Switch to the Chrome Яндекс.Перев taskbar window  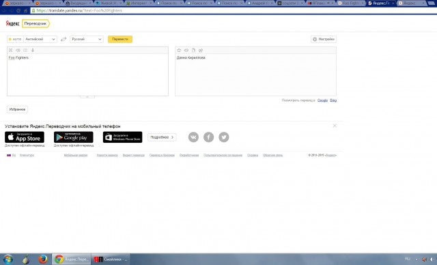coord(71,259)
